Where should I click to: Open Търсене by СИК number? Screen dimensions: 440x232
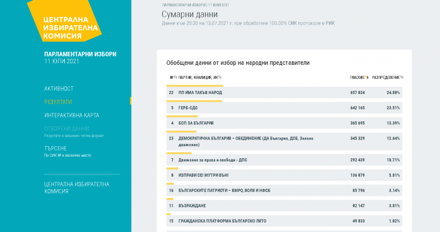(x=56, y=148)
